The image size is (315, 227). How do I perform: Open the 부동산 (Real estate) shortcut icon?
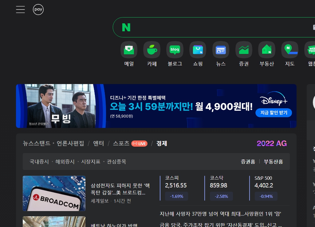tap(266, 50)
